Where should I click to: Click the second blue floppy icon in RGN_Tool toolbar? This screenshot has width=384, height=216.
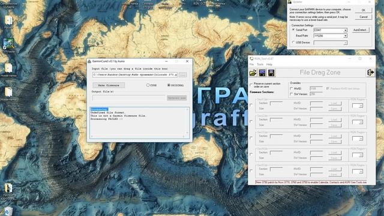pyautogui.click(x=271, y=73)
